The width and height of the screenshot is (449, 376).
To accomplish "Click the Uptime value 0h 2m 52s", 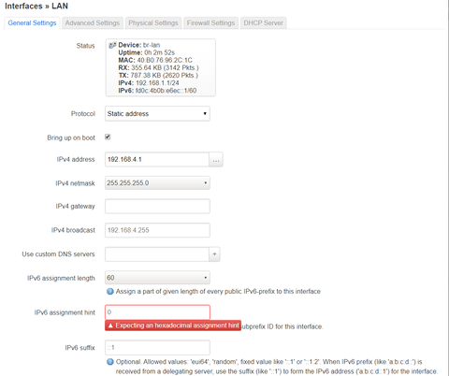I will coord(159,52).
